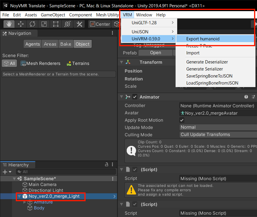Click second missing Script component icon

coord(128,204)
